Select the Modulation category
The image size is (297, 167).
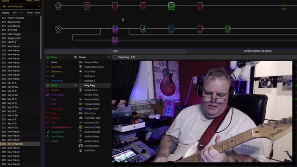[57, 81]
